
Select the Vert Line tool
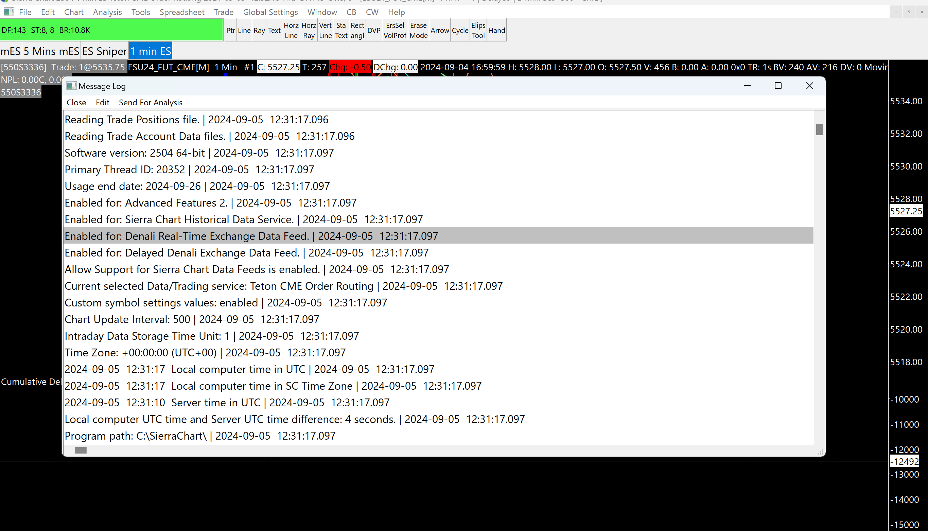(325, 30)
